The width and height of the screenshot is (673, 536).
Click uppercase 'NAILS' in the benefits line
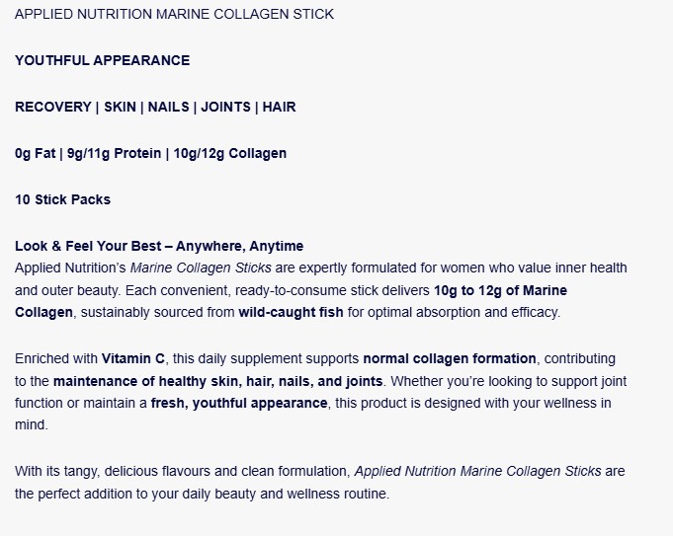tap(169, 107)
